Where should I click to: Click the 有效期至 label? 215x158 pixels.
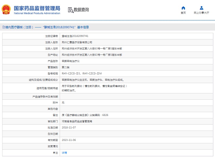pos(53,140)
